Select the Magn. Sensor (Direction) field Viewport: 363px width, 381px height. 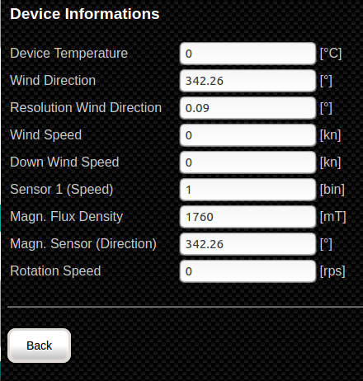[x=247, y=244]
